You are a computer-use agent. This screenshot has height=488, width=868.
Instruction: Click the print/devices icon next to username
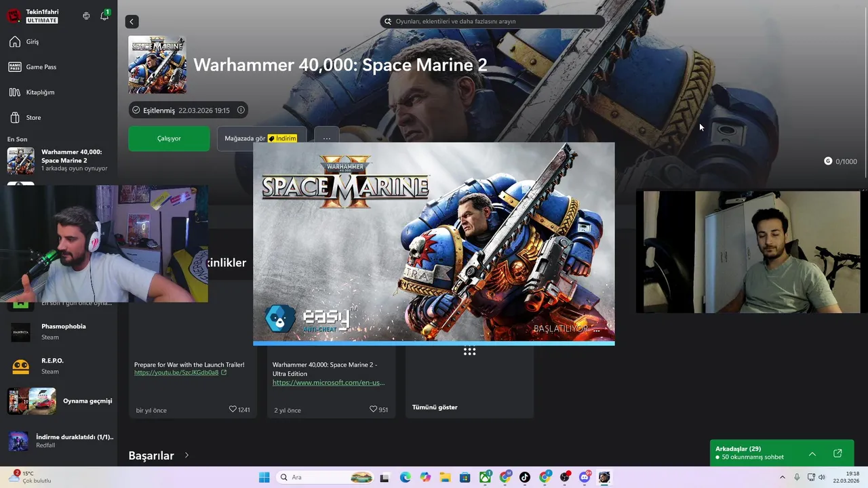pyautogui.click(x=86, y=16)
